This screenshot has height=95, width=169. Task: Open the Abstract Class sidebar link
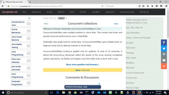tap(133, 88)
